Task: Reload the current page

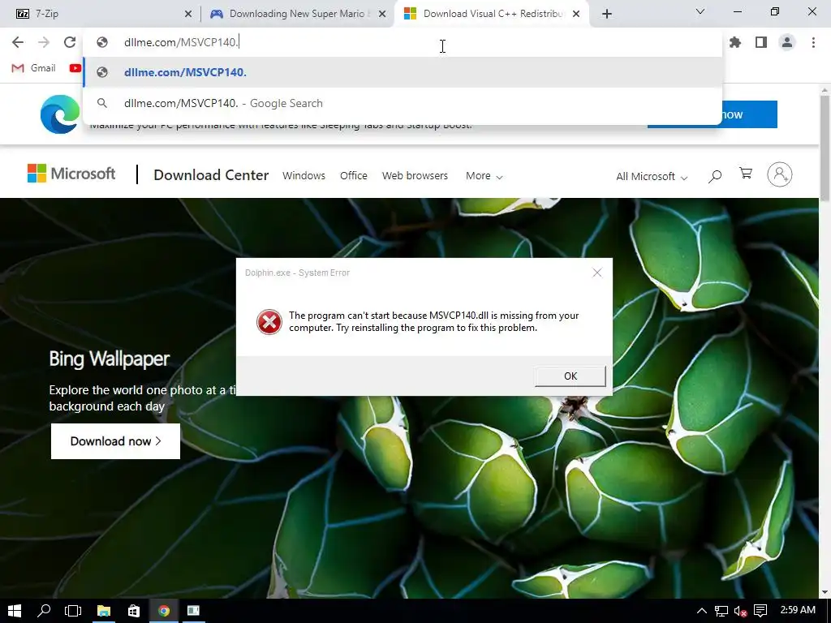Action: click(x=70, y=42)
